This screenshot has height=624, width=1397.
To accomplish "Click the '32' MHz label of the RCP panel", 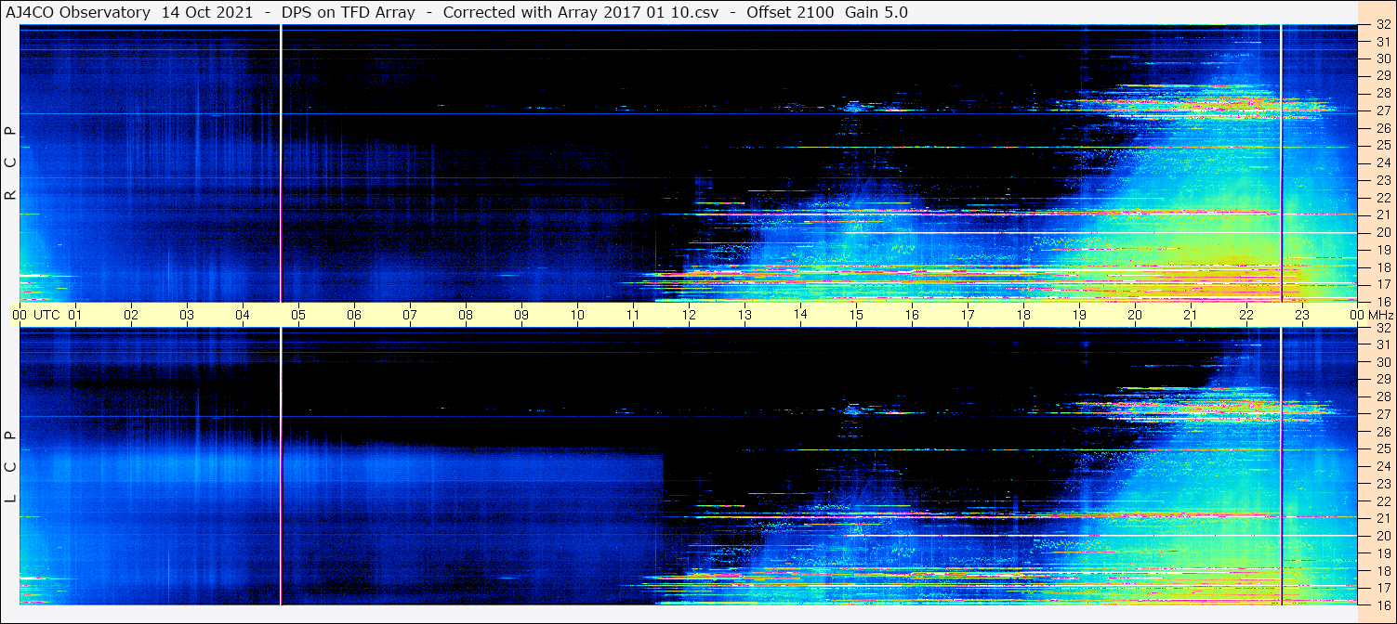I will [1382, 25].
